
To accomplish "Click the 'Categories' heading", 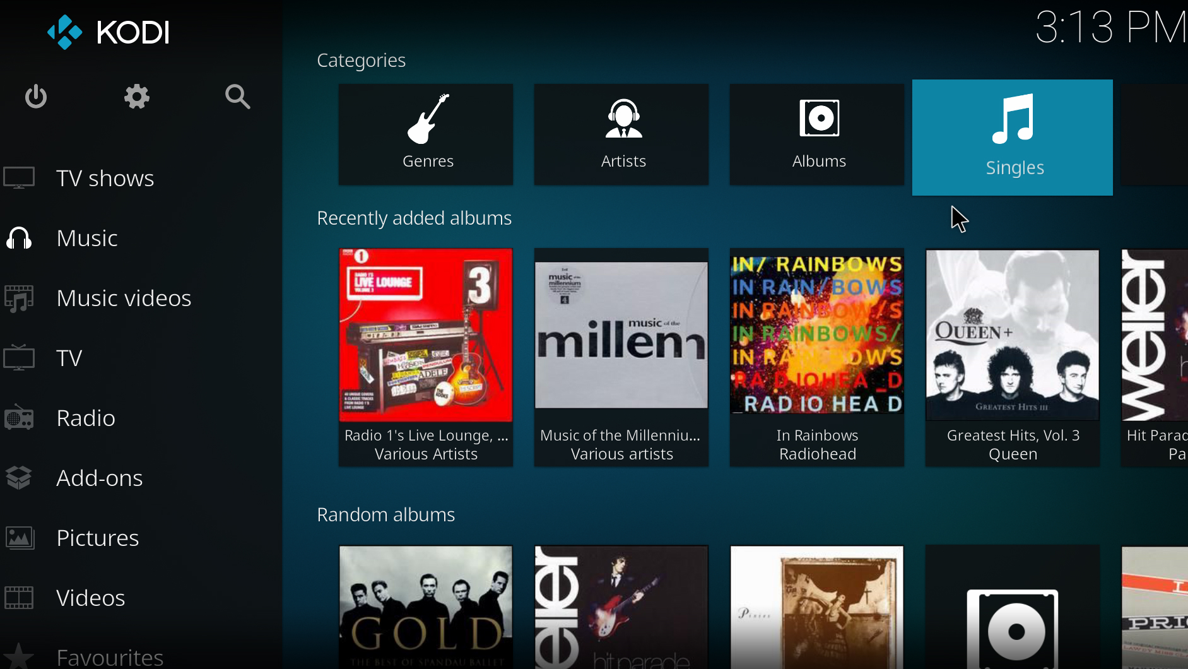I will (361, 60).
